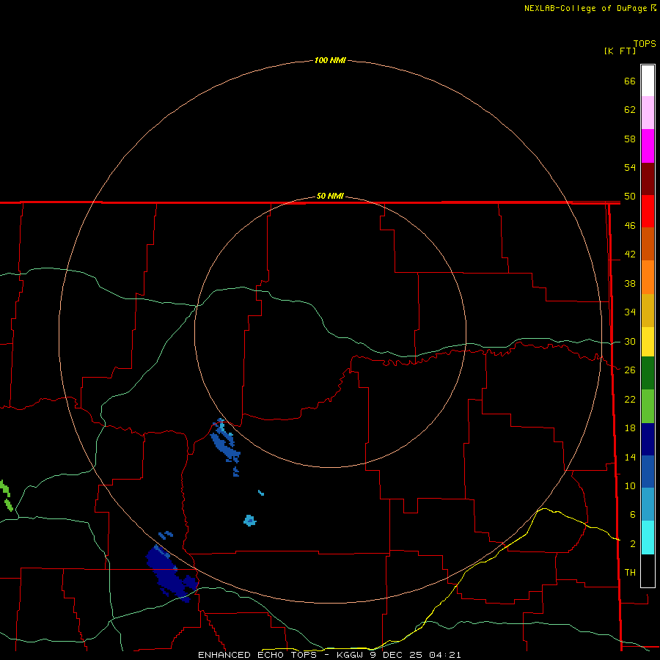Image resolution: width=660 pixels, height=660 pixels.
Task: Click the legend value '2'
Action: [633, 544]
